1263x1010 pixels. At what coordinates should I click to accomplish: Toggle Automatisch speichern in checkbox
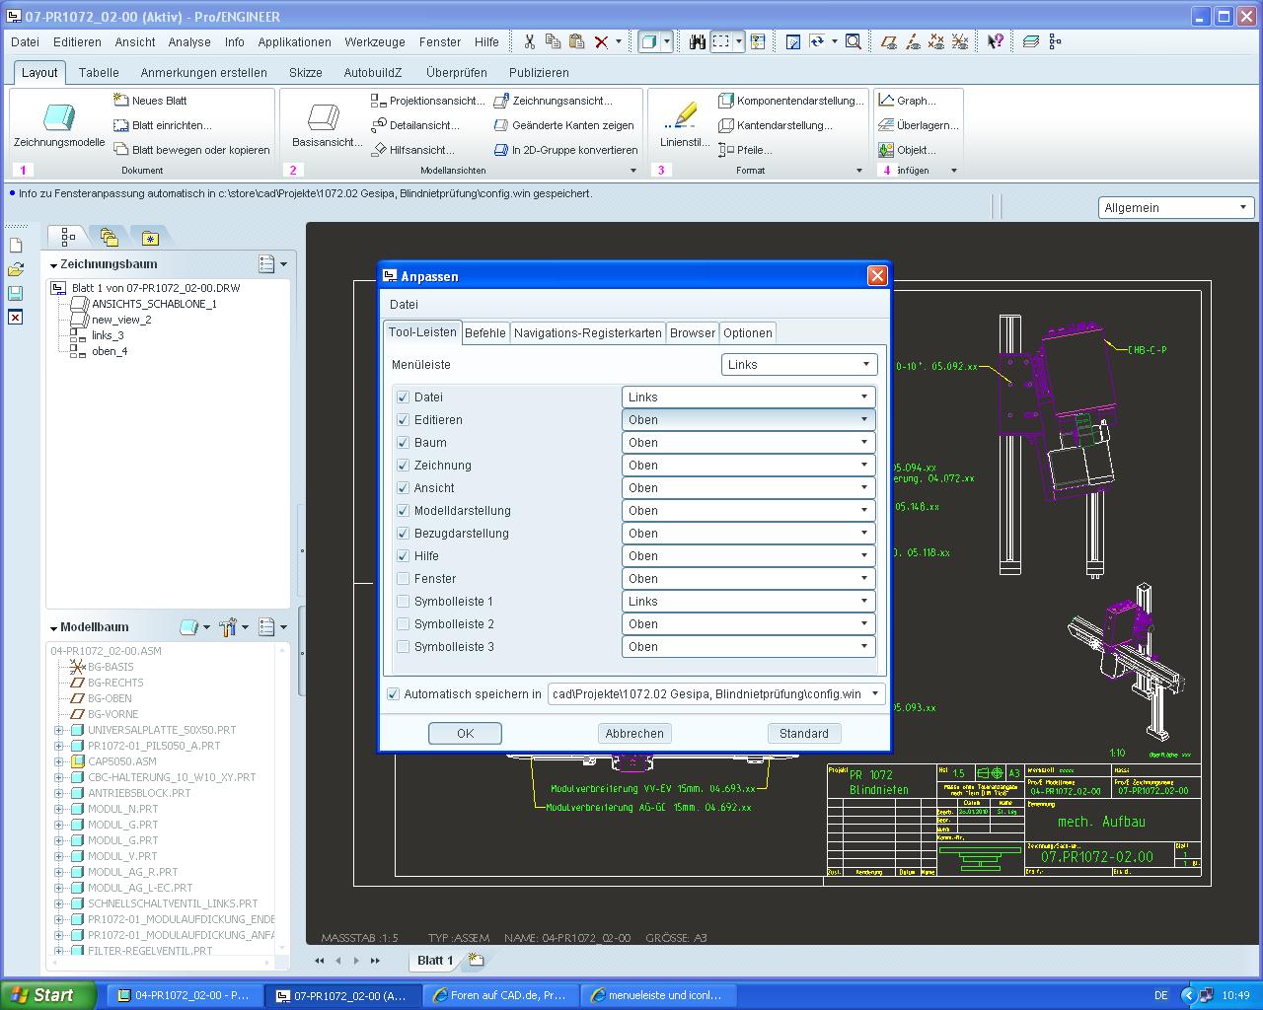tap(394, 693)
